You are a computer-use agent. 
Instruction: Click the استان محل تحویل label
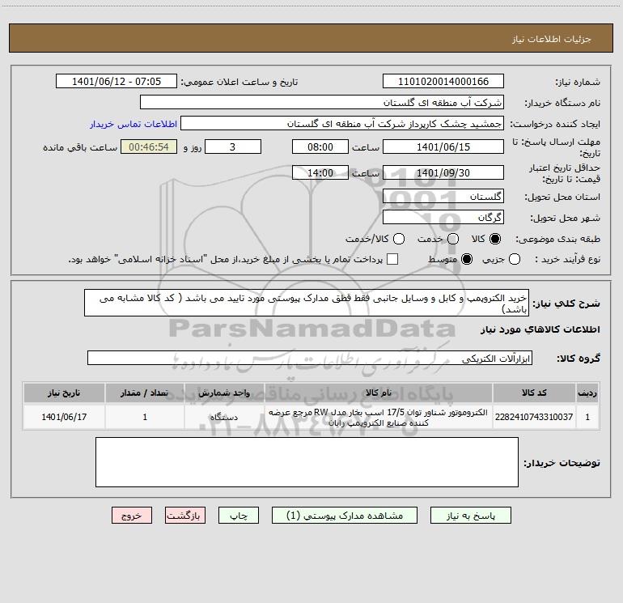562,197
